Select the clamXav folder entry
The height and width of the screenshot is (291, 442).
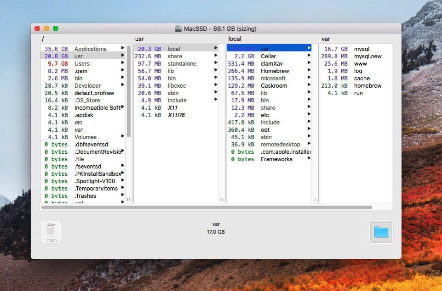coord(272,63)
